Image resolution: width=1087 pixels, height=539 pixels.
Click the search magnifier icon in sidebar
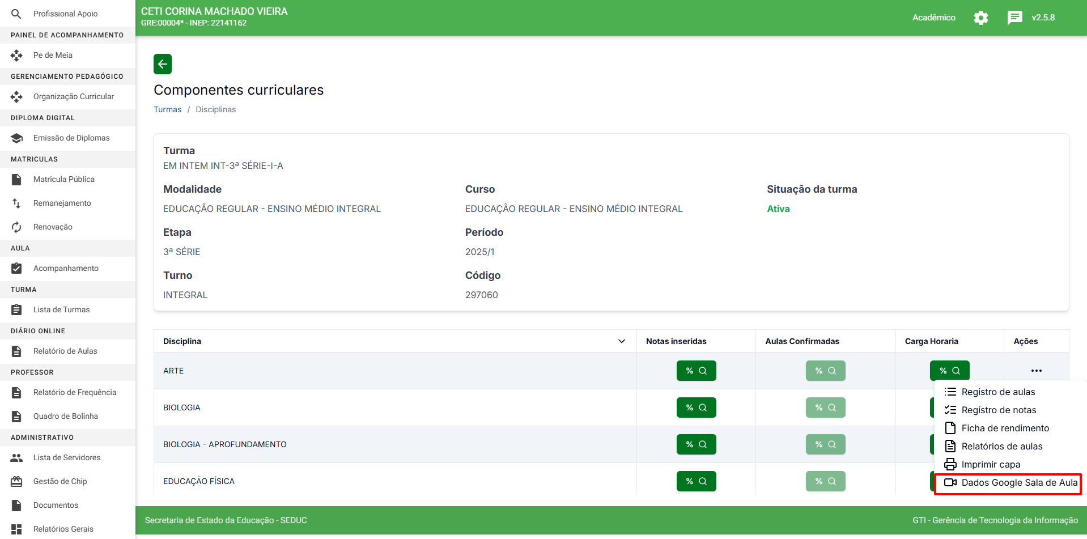tap(16, 14)
